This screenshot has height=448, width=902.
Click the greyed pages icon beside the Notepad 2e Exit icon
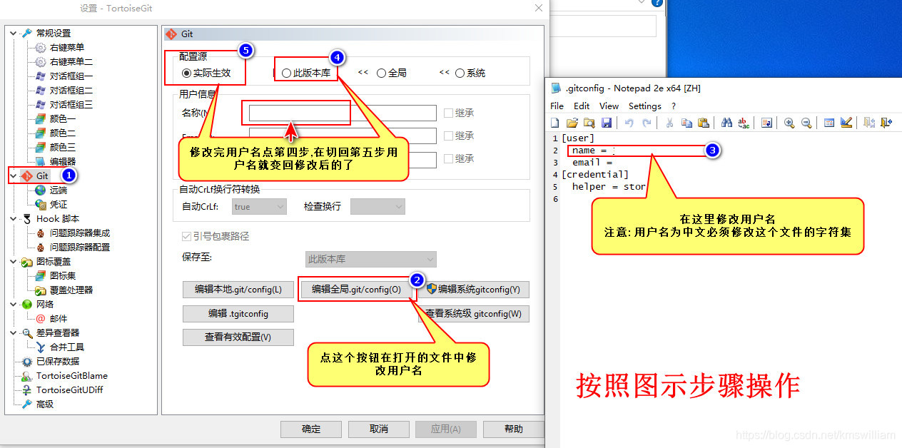[x=869, y=123]
